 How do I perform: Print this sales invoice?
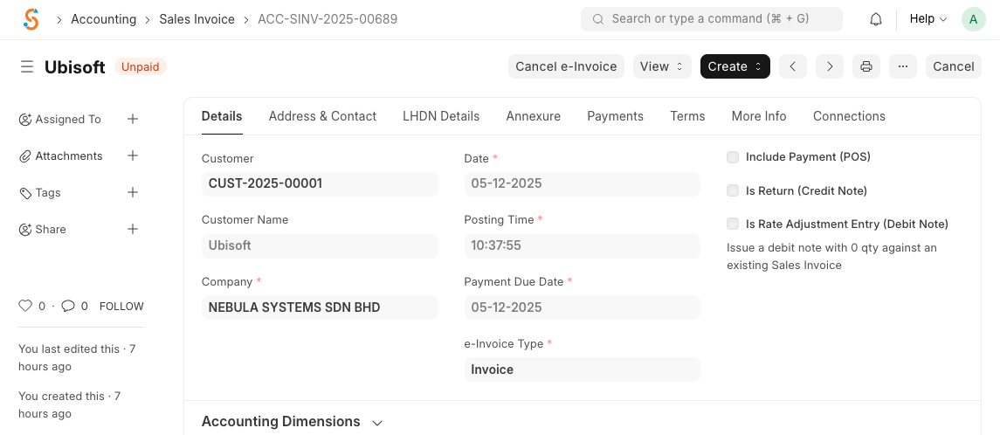pos(866,66)
